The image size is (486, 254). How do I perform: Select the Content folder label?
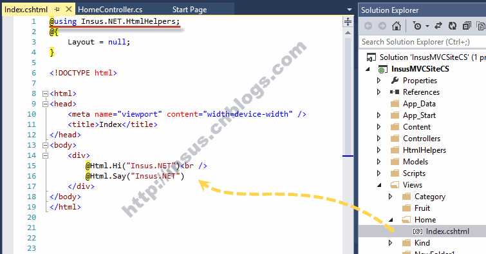point(416,127)
